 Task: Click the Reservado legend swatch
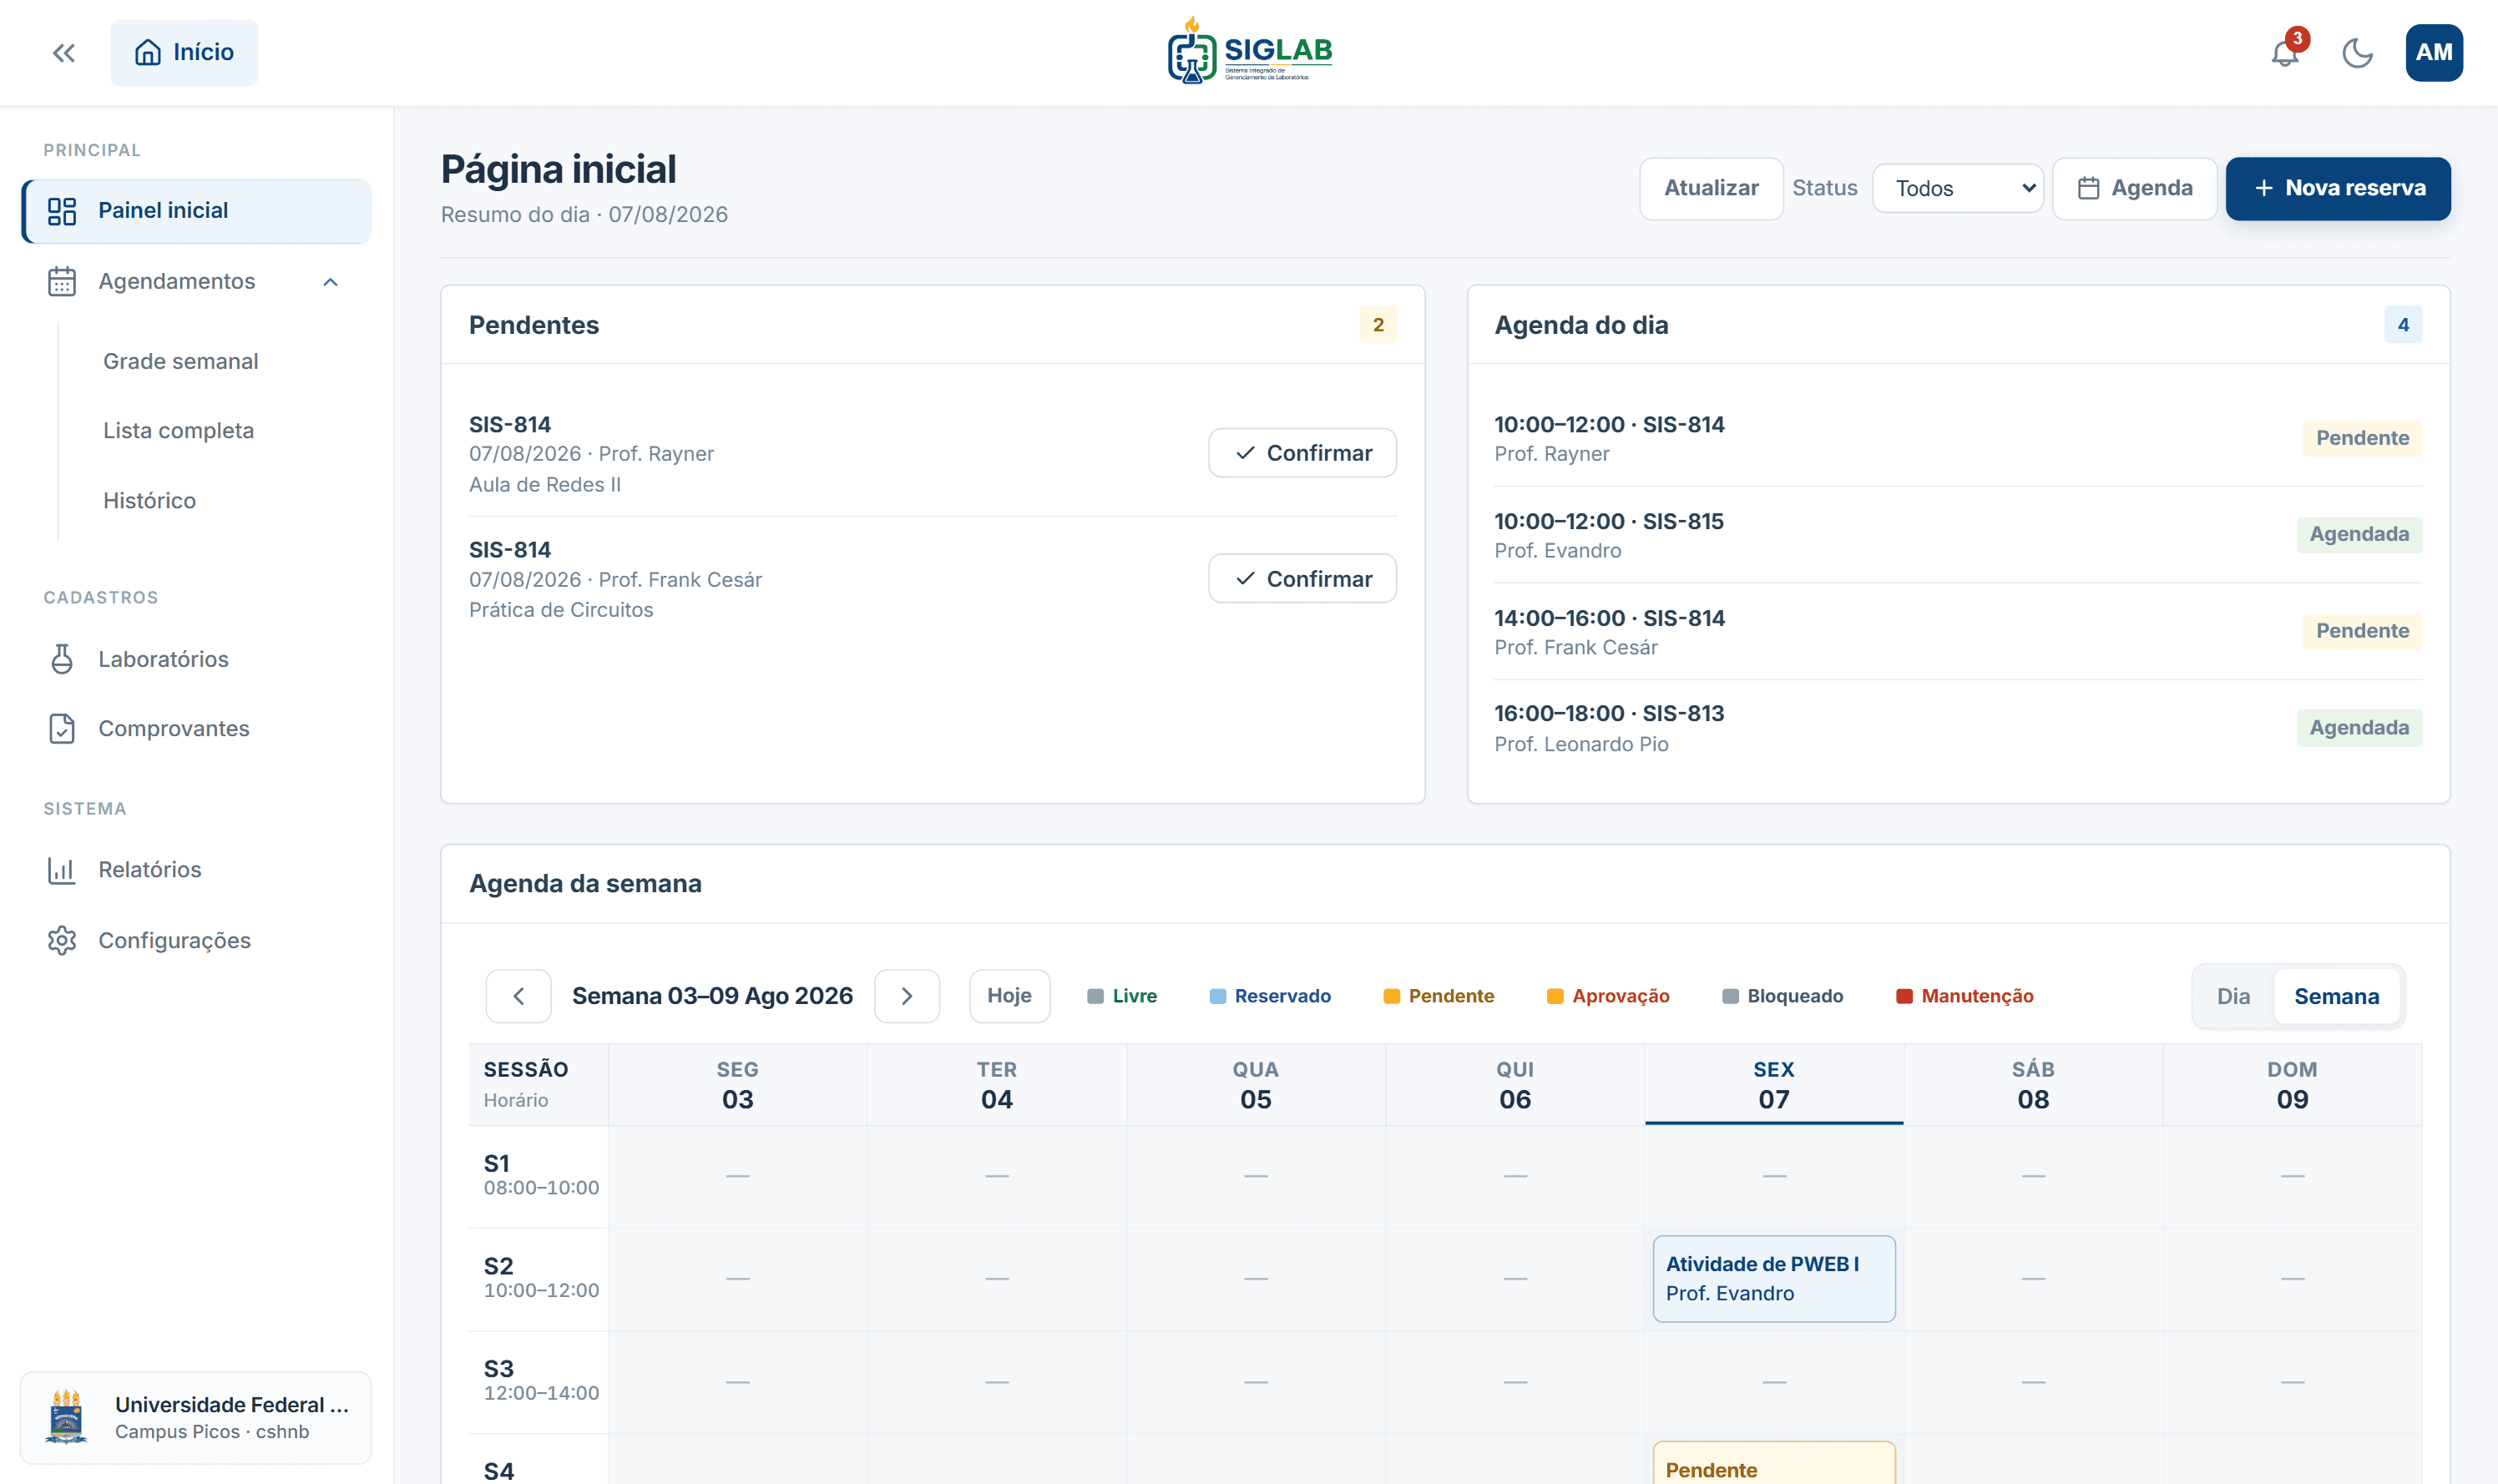1217,997
